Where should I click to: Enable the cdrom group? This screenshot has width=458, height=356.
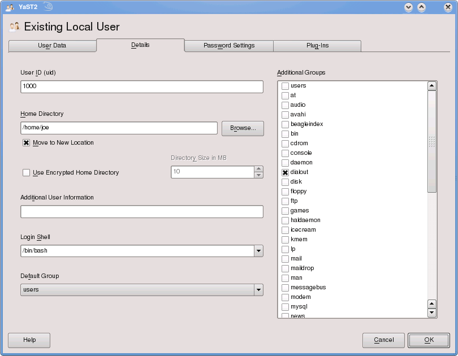click(285, 144)
